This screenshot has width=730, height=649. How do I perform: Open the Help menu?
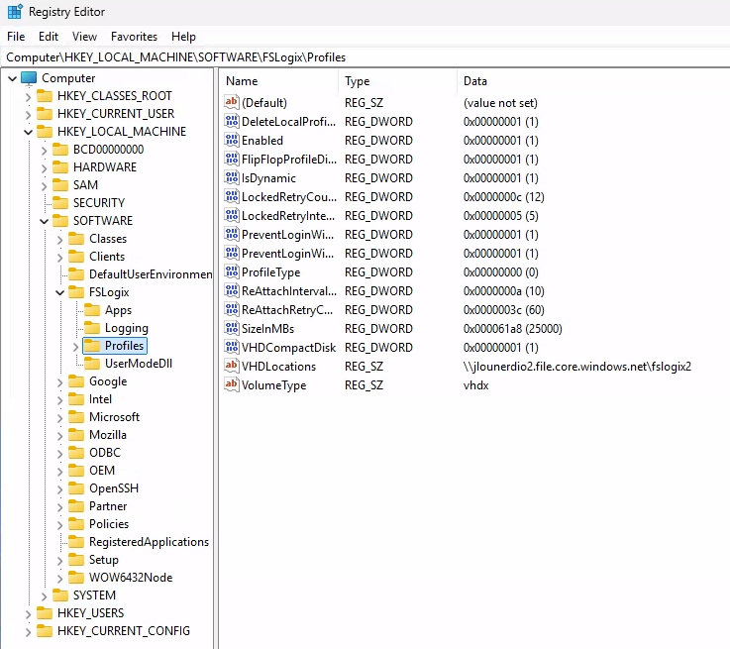[x=183, y=37]
